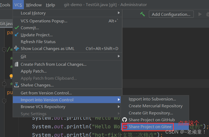Click the Alt+` shortcut text
209x137 pixels.
114,21
